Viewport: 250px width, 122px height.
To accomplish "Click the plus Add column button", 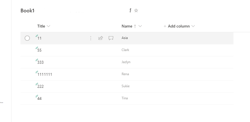I will pos(177,26).
